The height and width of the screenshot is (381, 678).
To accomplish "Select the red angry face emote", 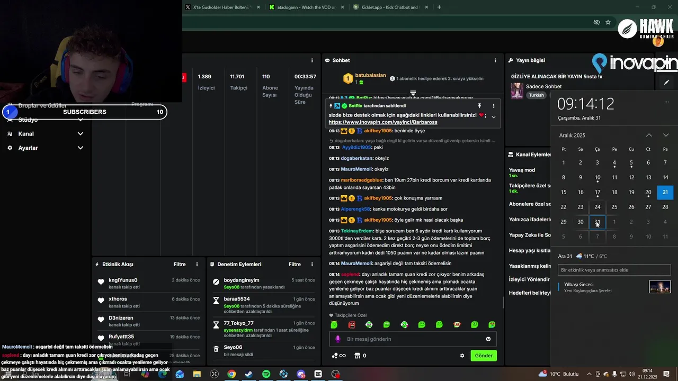I will (352, 324).
